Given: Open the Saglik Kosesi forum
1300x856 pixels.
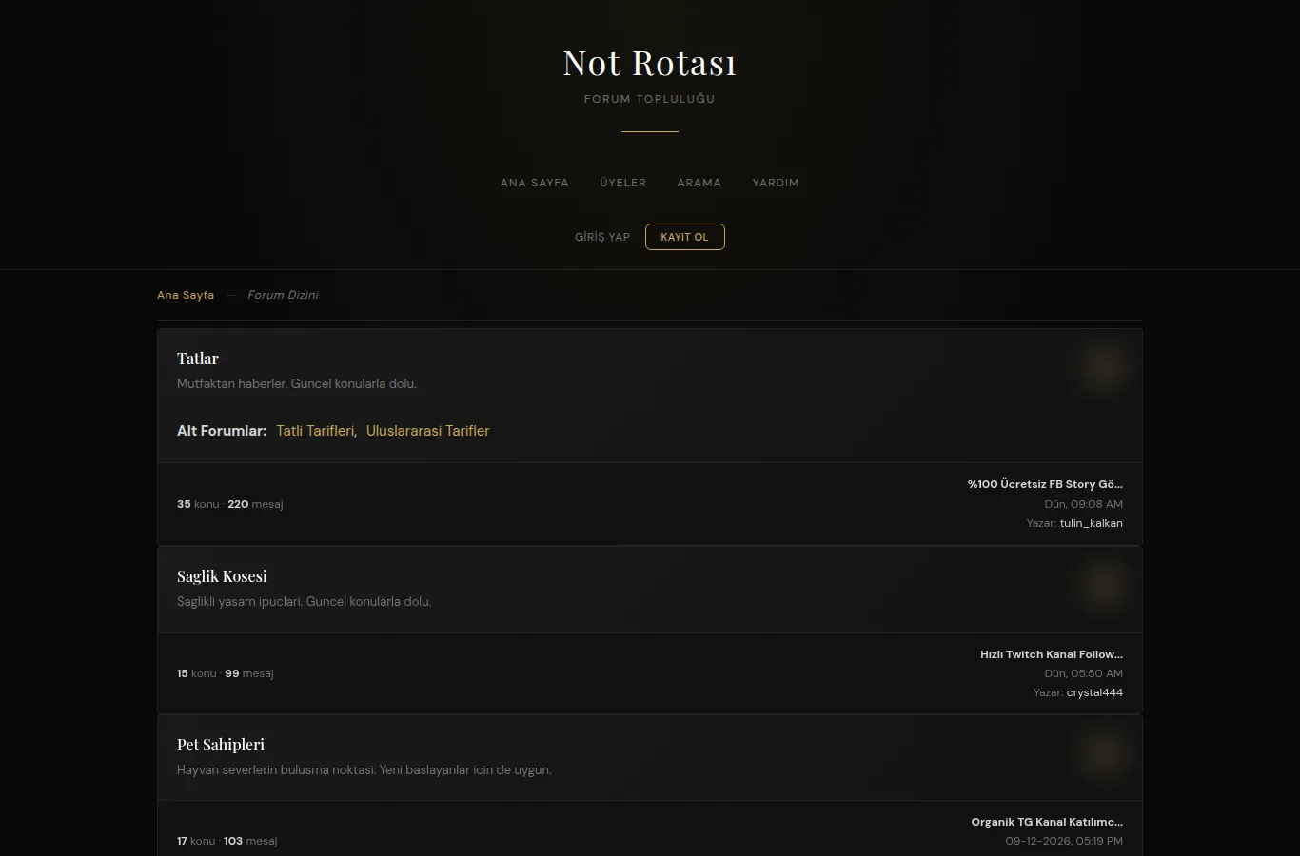Looking at the screenshot, I should click(x=222, y=576).
